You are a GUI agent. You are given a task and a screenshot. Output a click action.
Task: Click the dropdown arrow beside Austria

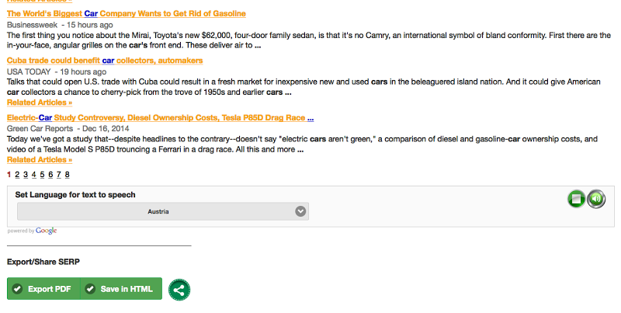pos(300,211)
